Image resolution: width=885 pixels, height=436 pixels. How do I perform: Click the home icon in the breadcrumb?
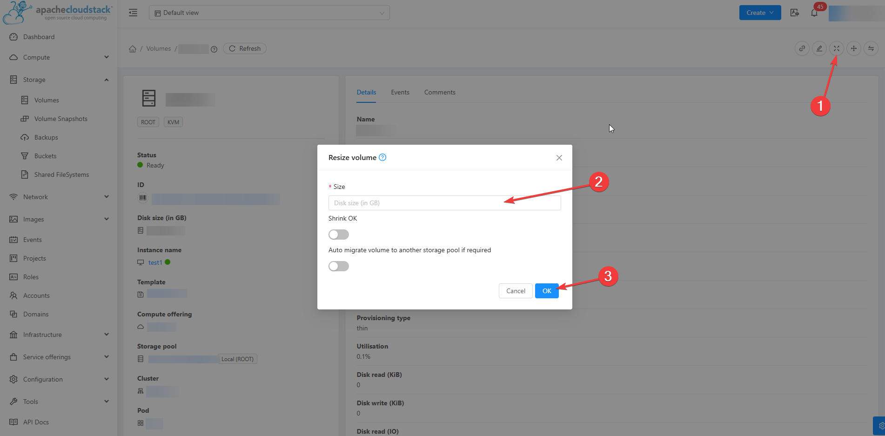133,49
